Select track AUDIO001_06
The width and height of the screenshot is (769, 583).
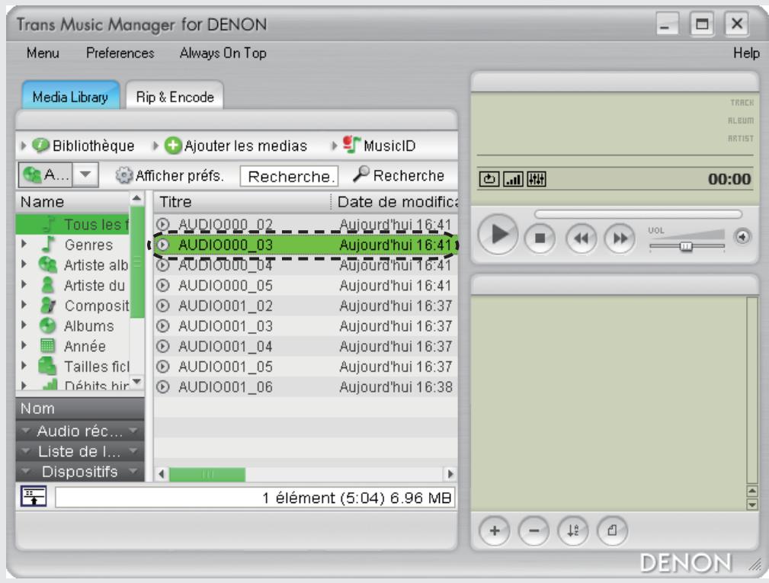tap(306, 387)
